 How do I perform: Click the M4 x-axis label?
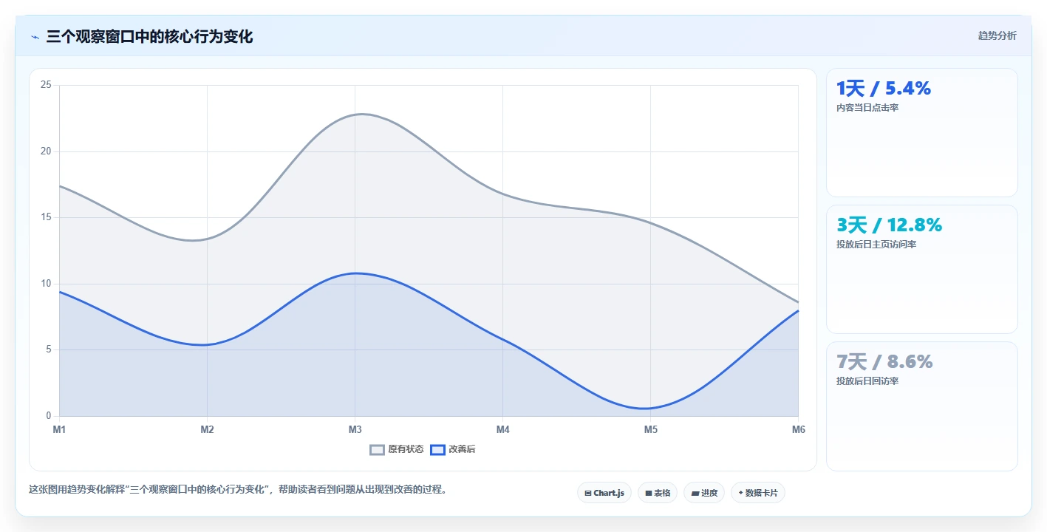point(503,429)
